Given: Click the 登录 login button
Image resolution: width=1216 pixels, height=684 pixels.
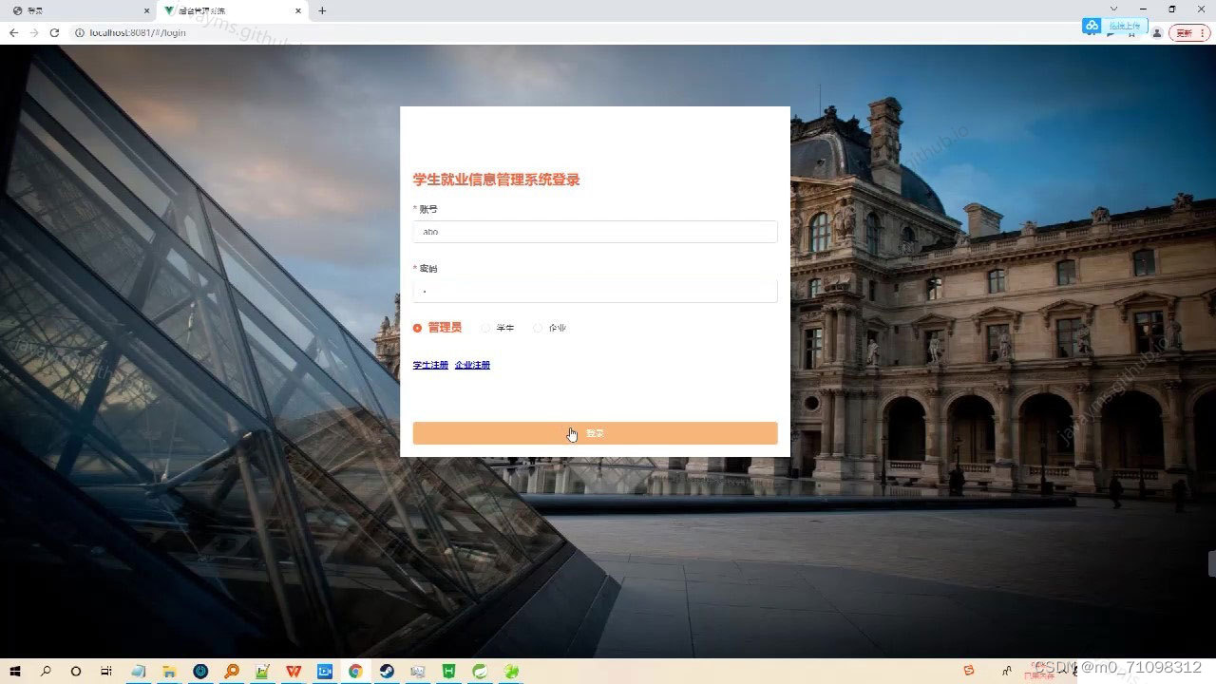Looking at the screenshot, I should coord(595,432).
